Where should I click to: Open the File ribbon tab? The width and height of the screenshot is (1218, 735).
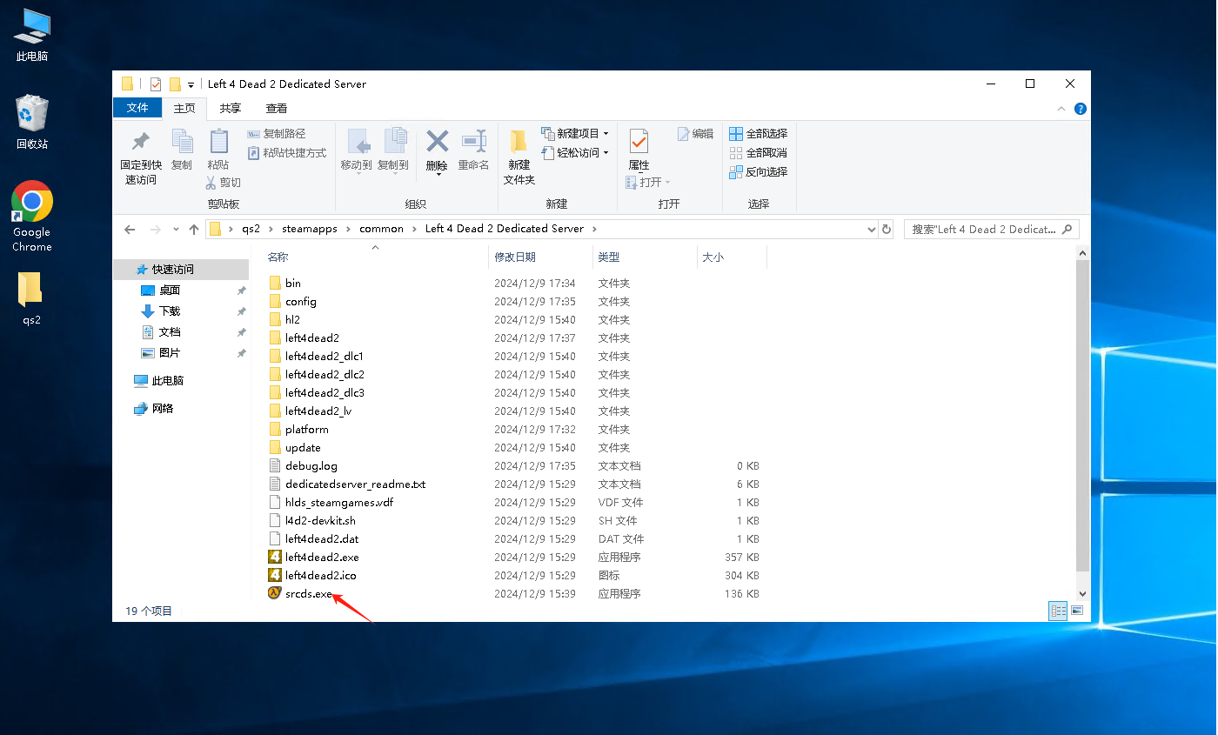[x=137, y=108]
